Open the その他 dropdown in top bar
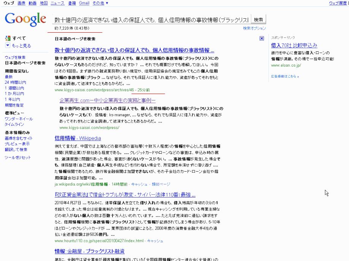349x261 pixels. pyautogui.click(x=100, y=3)
